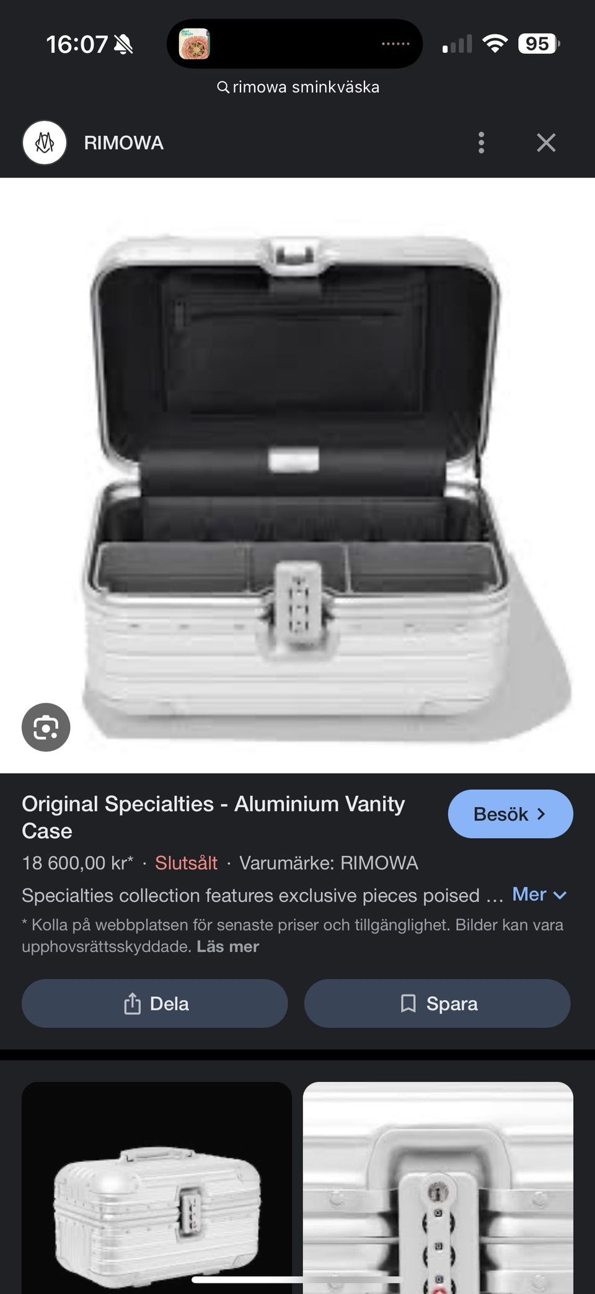Tap the Wi-Fi status icon
Viewport: 595px width, 1294px height.
tap(495, 44)
